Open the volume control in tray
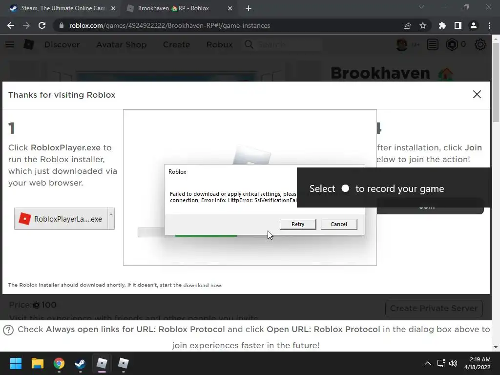The height and width of the screenshot is (375, 500). (453, 363)
